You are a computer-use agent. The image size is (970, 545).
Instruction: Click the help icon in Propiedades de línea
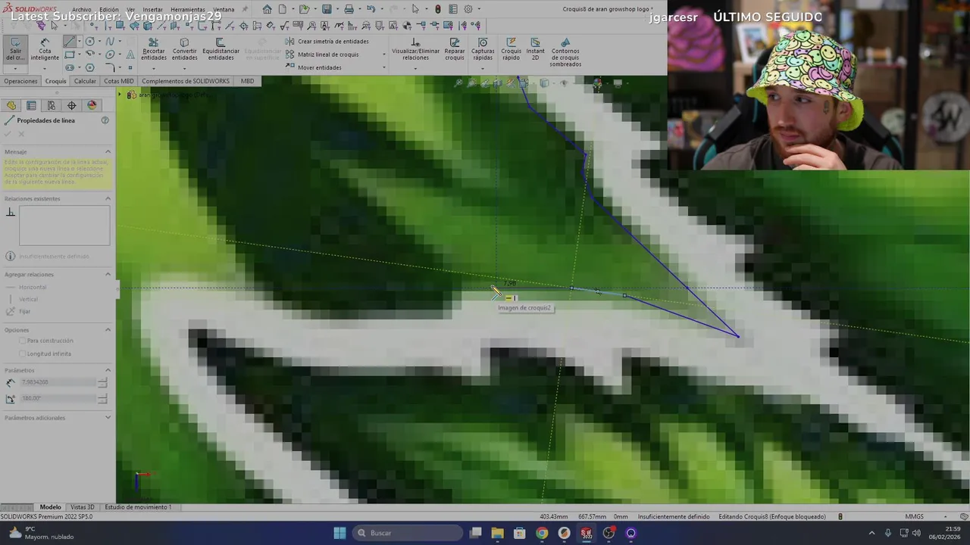[x=105, y=120]
